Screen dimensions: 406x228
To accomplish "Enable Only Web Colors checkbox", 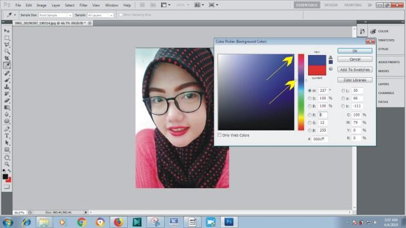I will tap(220, 135).
